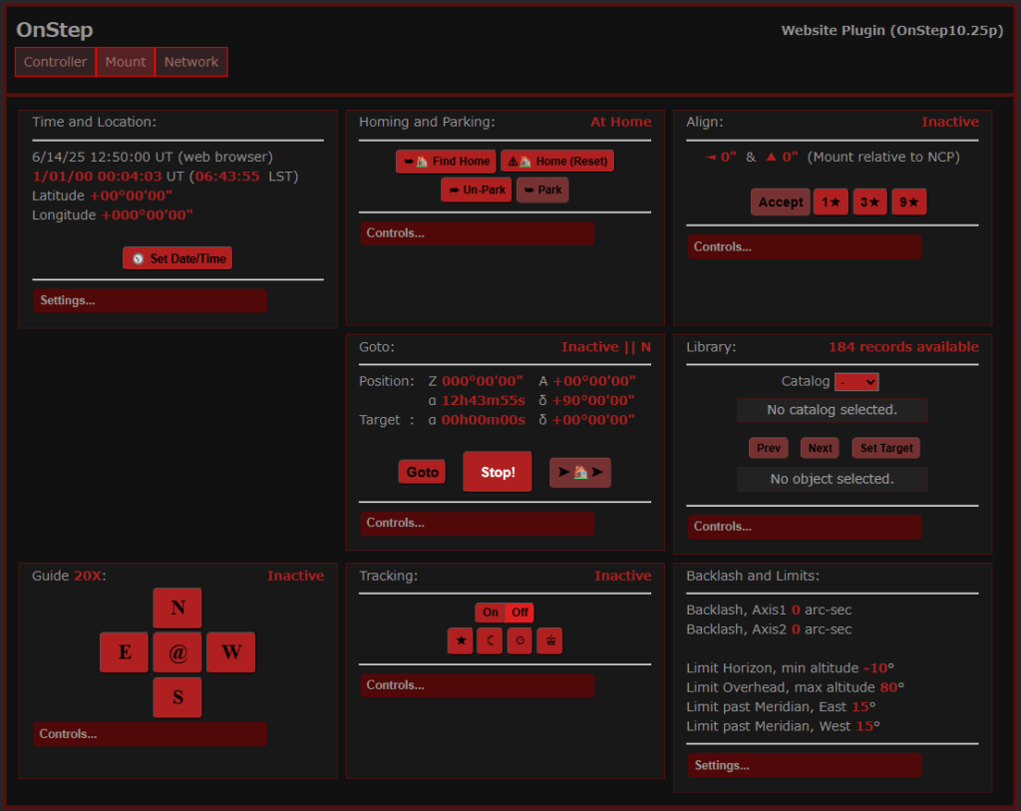Open the Network tab

point(191,62)
